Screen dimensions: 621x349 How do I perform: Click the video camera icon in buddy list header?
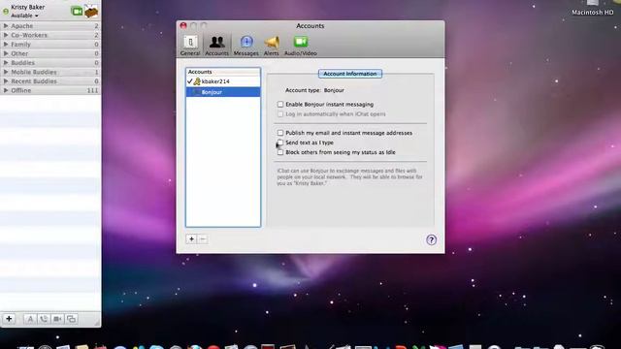tap(77, 11)
